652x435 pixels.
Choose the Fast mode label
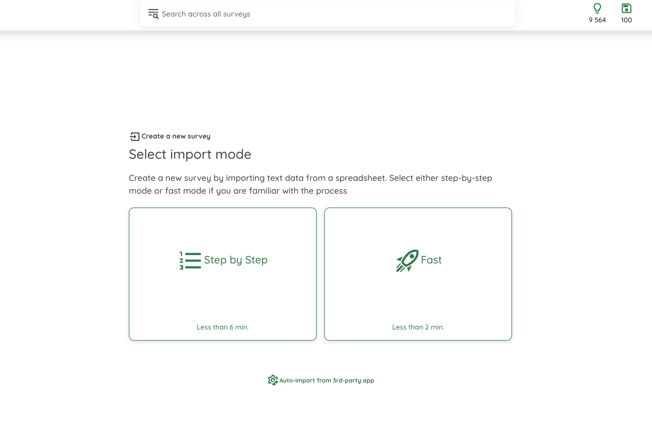click(x=431, y=260)
